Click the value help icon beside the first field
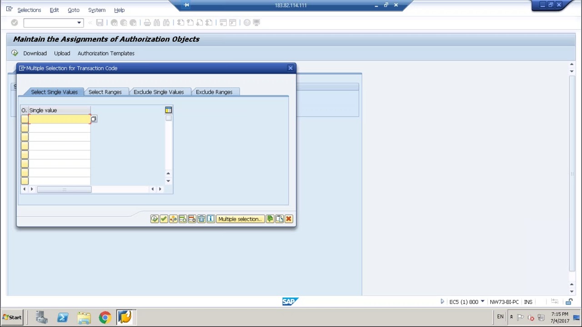Screen dimensions: 582x327 pyautogui.click(x=93, y=119)
